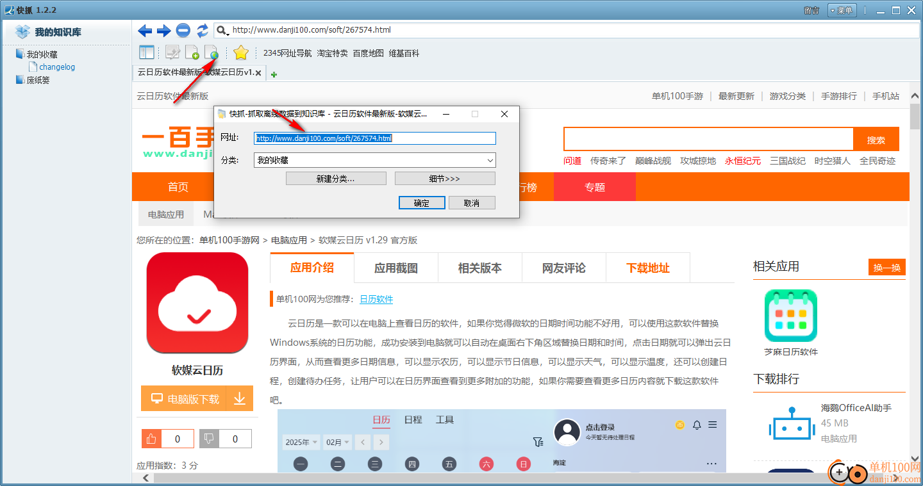Click the 单机100手游网 breadcrumb link
The width and height of the screenshot is (923, 486).
tap(229, 240)
